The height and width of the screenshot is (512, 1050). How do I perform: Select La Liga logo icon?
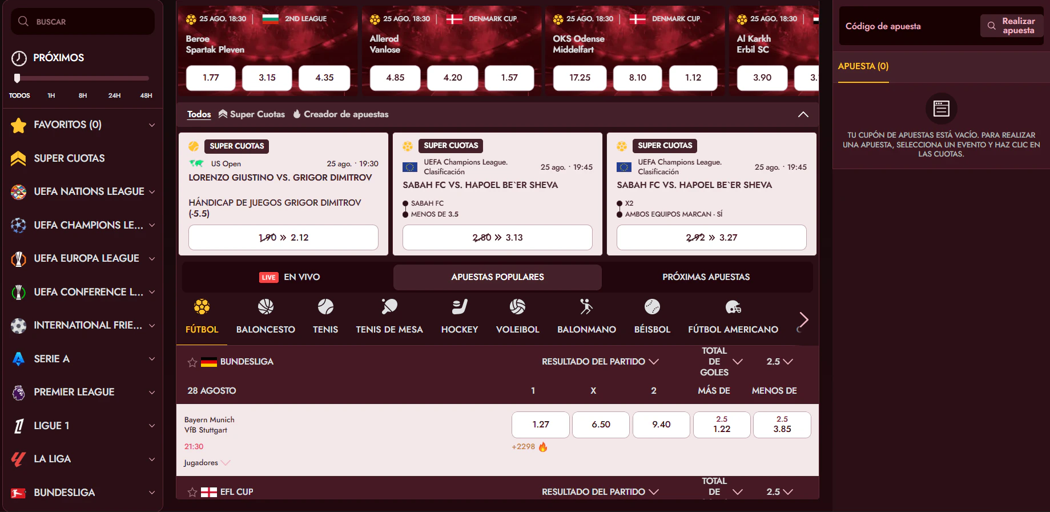point(18,459)
